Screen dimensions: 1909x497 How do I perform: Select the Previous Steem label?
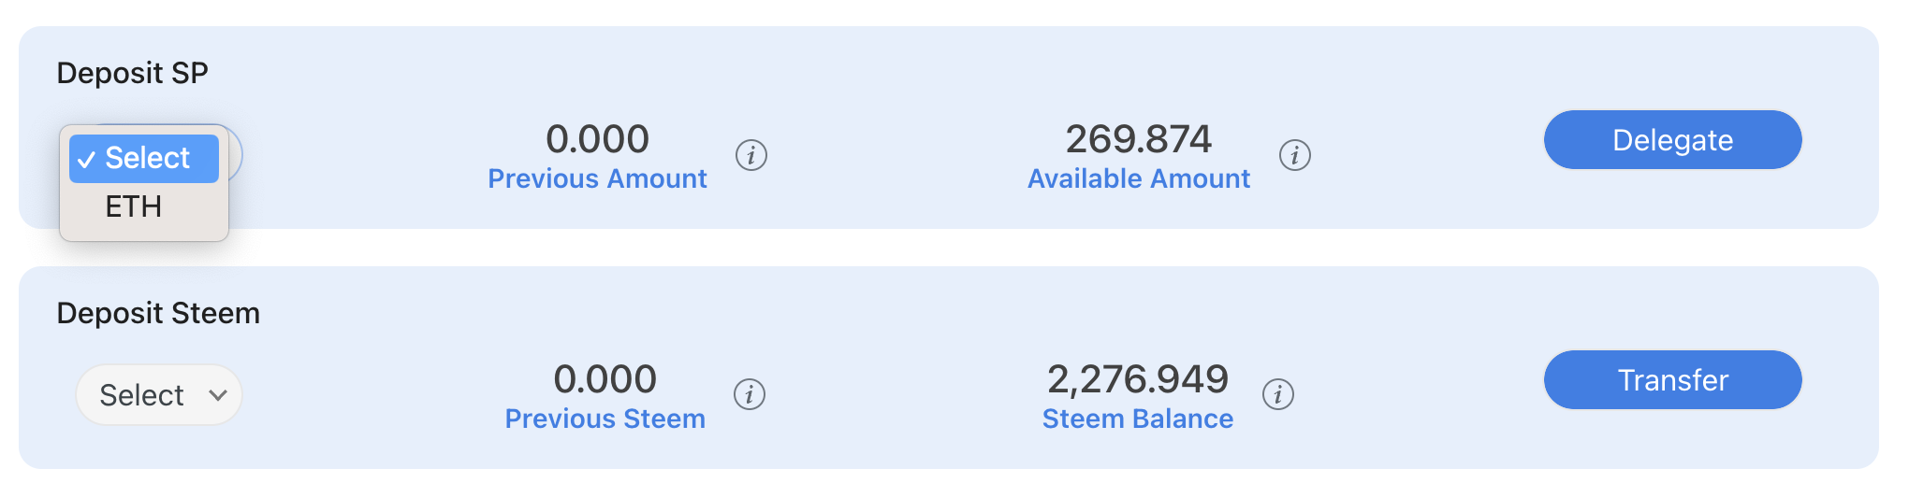pyautogui.click(x=605, y=419)
